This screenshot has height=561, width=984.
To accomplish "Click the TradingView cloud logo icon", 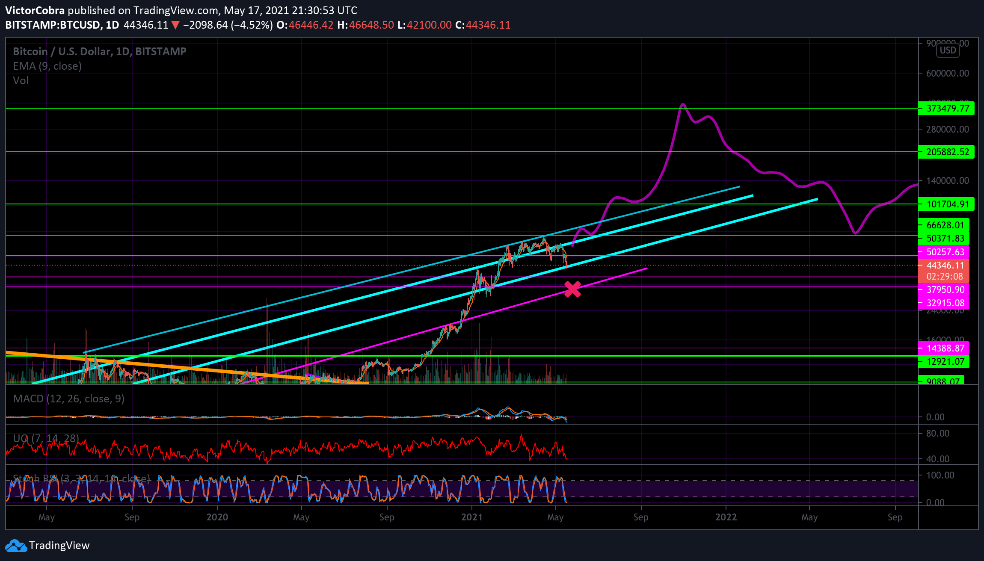I will click(x=16, y=546).
